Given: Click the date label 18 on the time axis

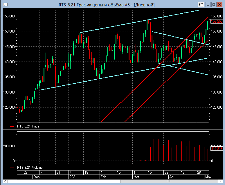Looking at the screenshot, I should coord(86,173).
